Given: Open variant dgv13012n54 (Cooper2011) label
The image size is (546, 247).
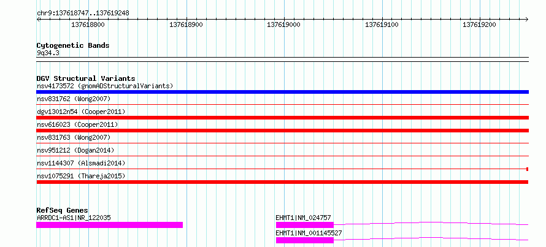Looking at the screenshot, I should 81,112.
